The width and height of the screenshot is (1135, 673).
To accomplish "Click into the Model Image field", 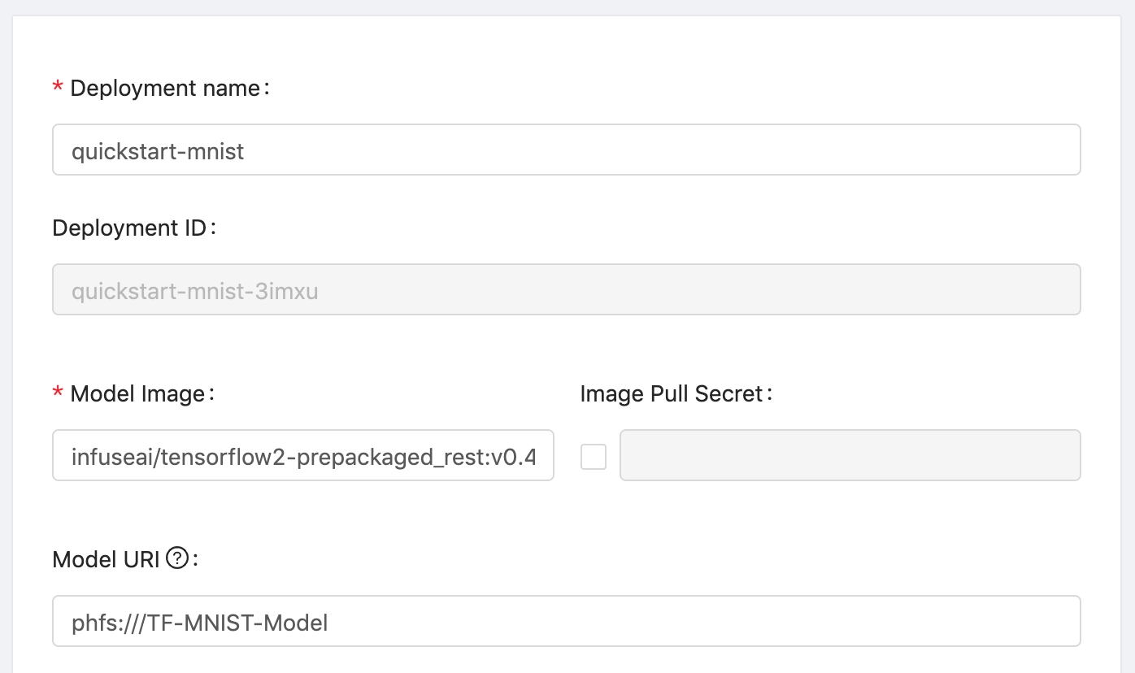I will [x=303, y=455].
